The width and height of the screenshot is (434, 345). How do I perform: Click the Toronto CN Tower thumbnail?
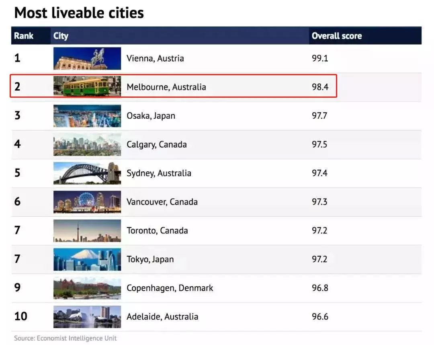click(x=87, y=230)
